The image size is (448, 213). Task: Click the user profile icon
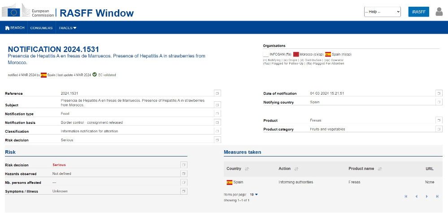pos(439,12)
